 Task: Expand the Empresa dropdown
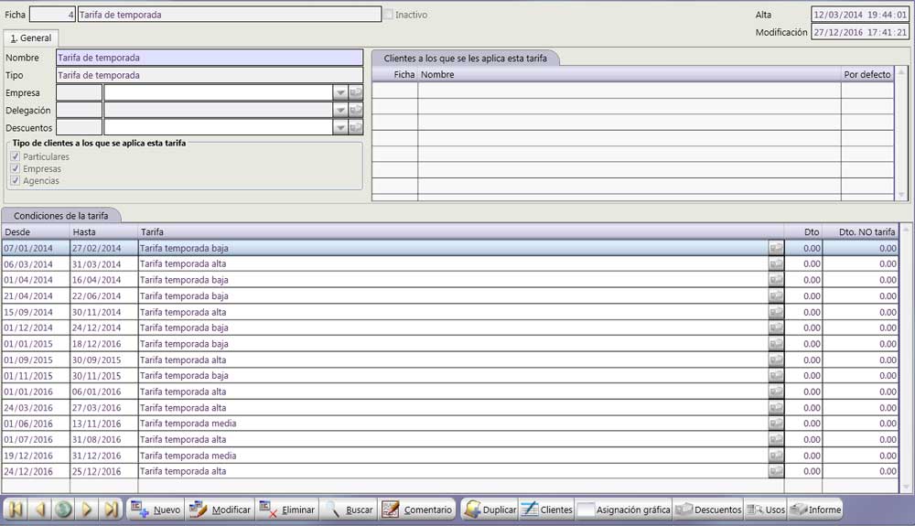(x=340, y=92)
